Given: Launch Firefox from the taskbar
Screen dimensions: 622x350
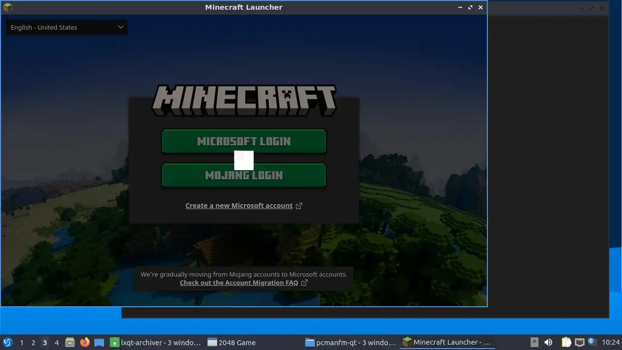Looking at the screenshot, I should coord(85,342).
